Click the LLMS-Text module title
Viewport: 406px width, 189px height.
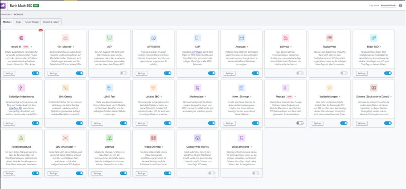(109, 97)
